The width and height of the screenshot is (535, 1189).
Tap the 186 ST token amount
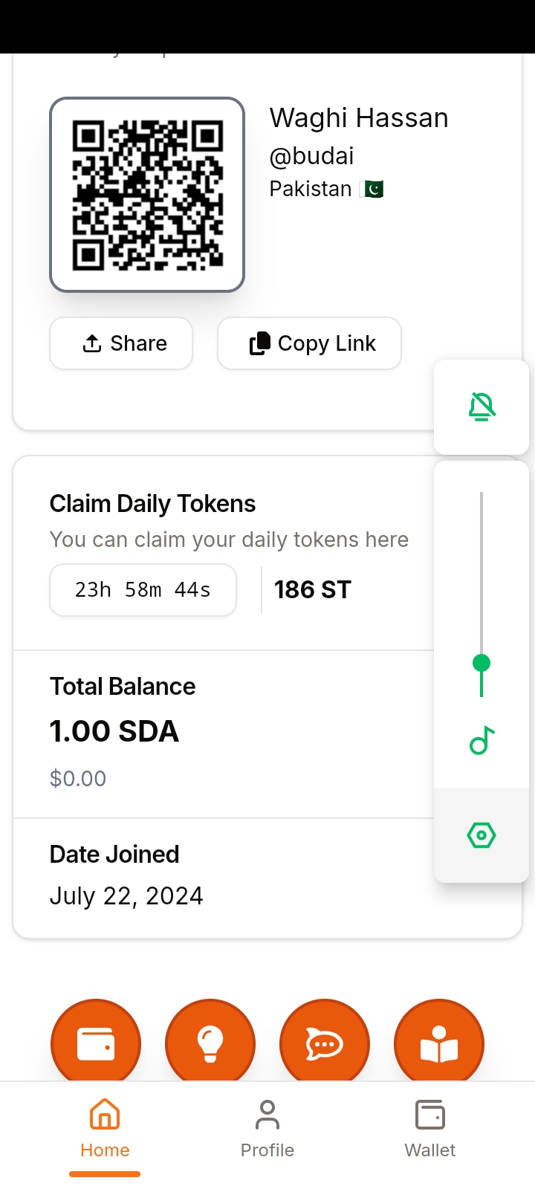click(x=312, y=590)
